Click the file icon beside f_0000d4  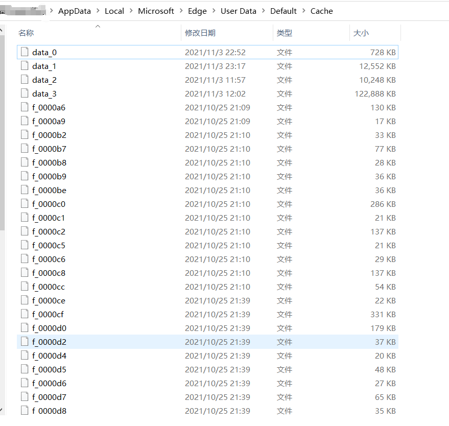(x=25, y=356)
